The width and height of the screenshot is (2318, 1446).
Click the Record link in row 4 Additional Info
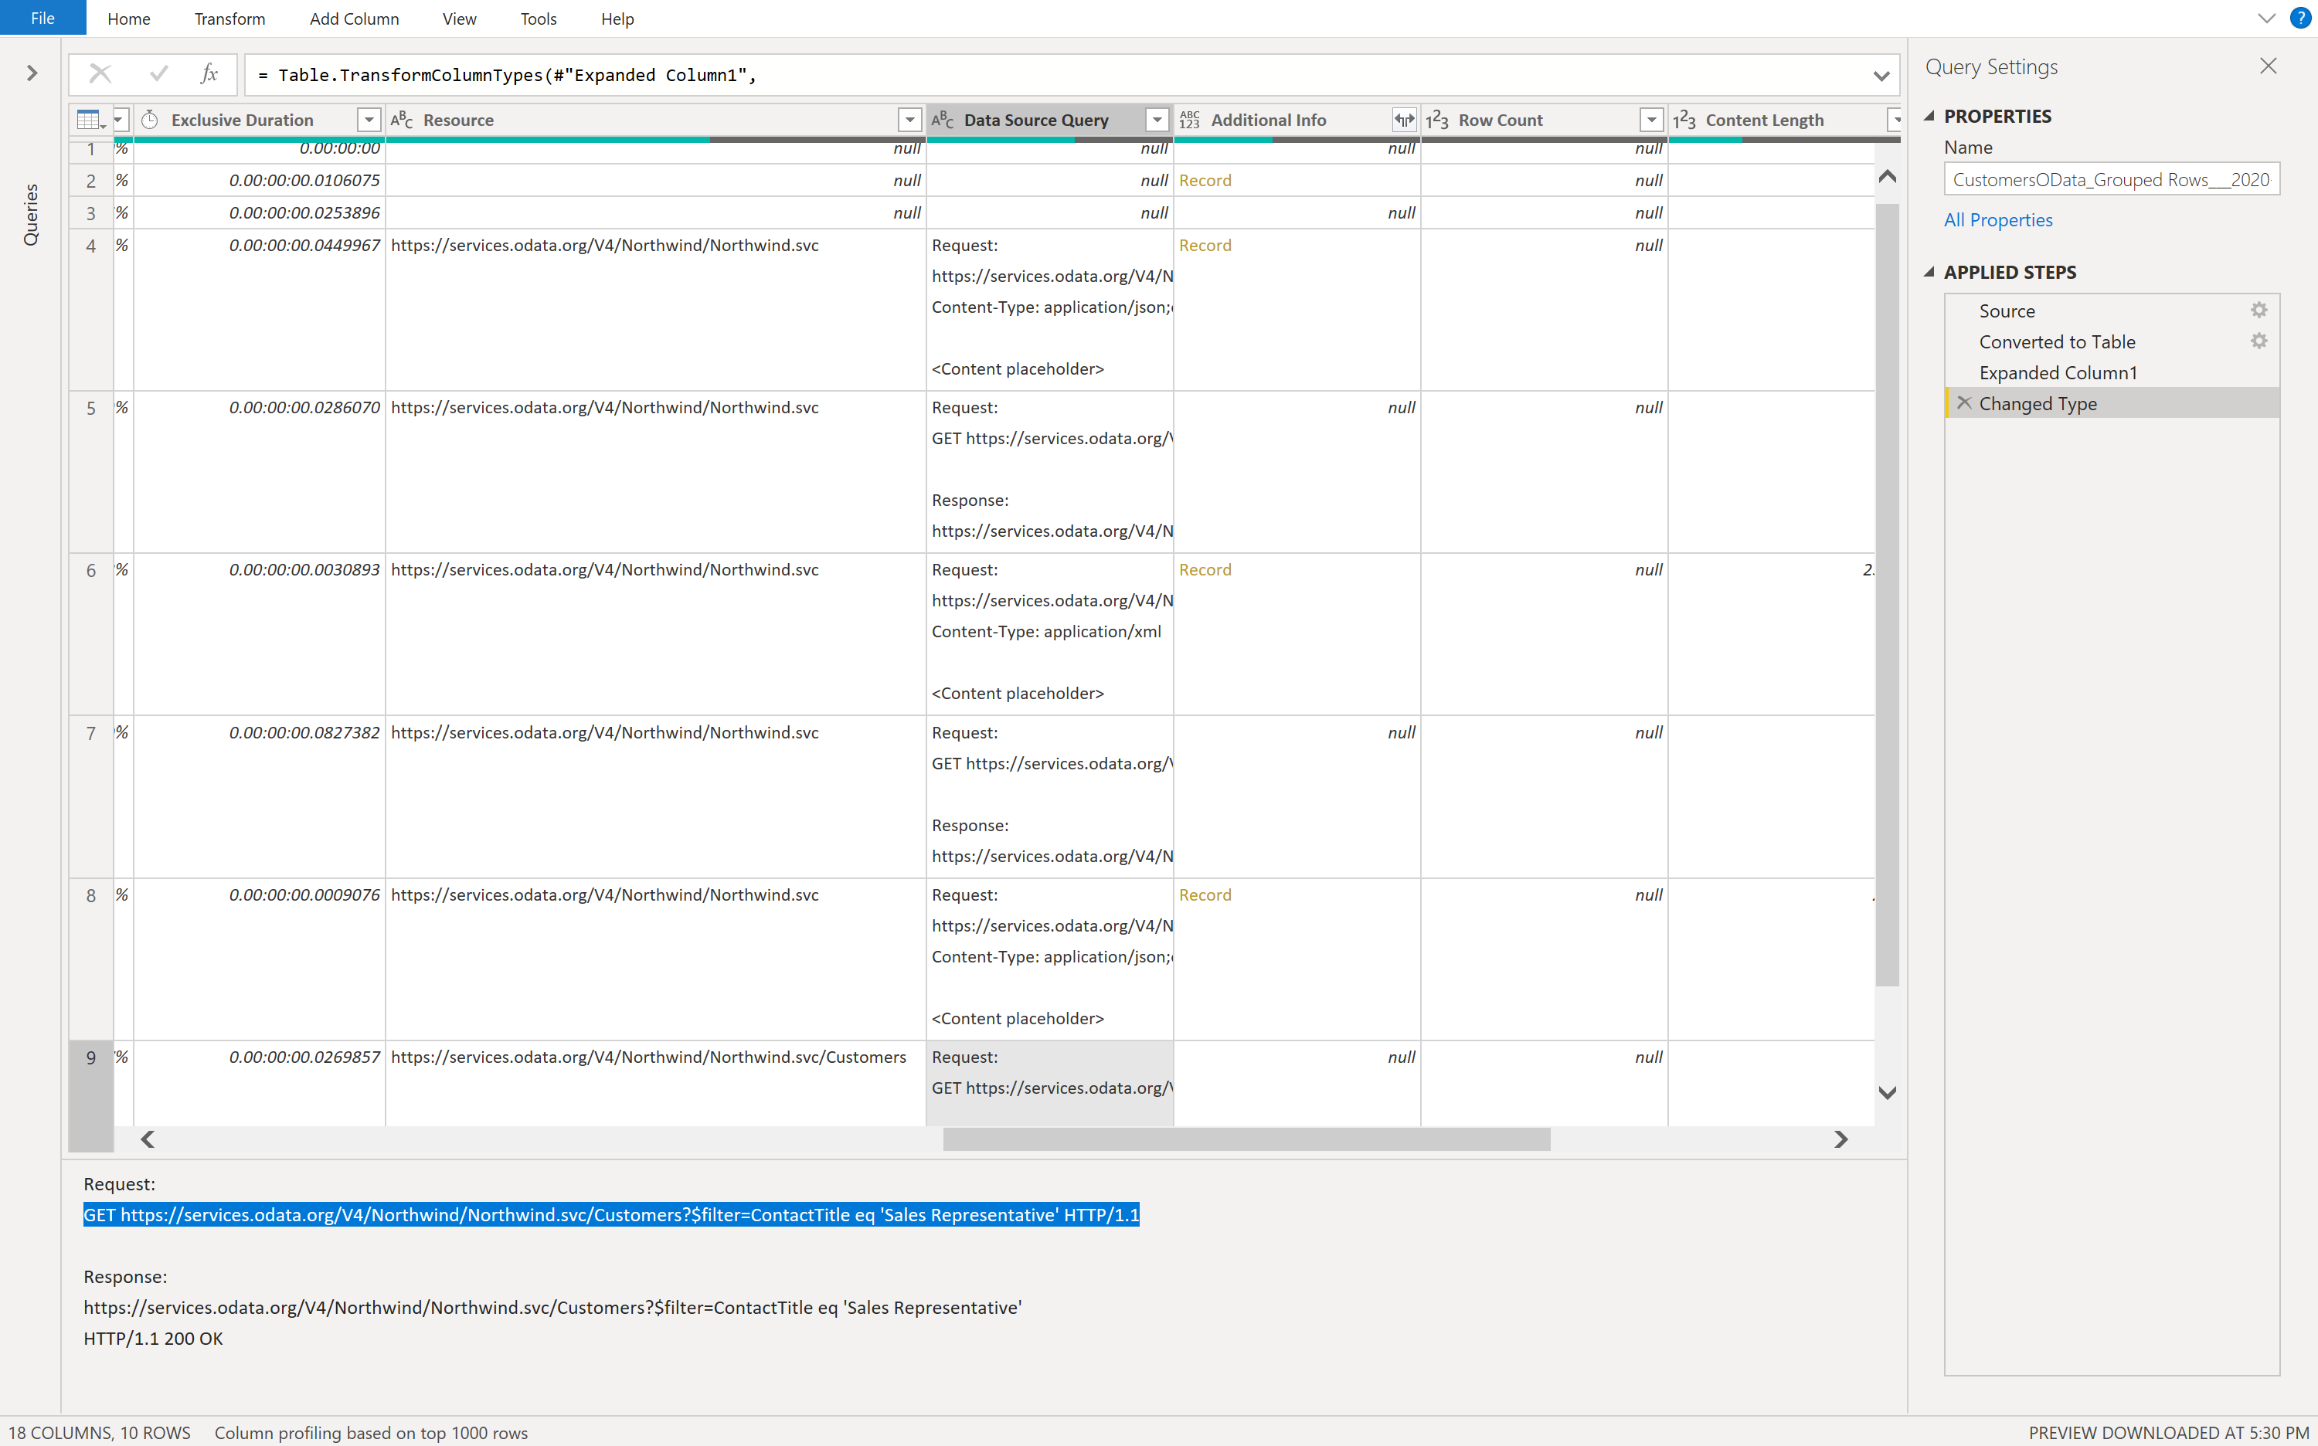[x=1205, y=245]
